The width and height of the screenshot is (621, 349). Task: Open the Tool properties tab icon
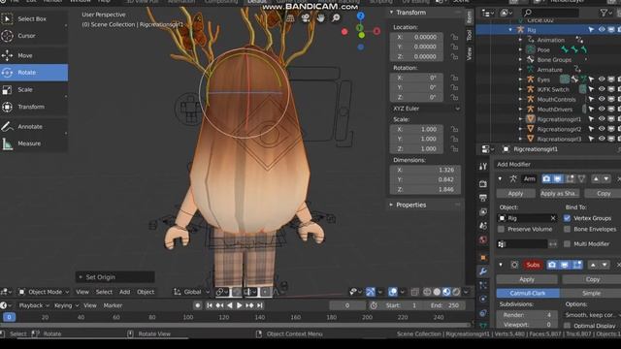point(483,167)
